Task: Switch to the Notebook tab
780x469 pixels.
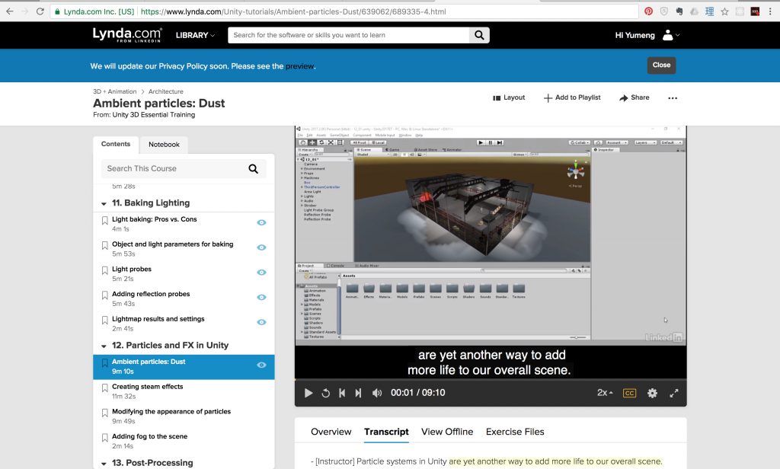Action: click(x=165, y=144)
